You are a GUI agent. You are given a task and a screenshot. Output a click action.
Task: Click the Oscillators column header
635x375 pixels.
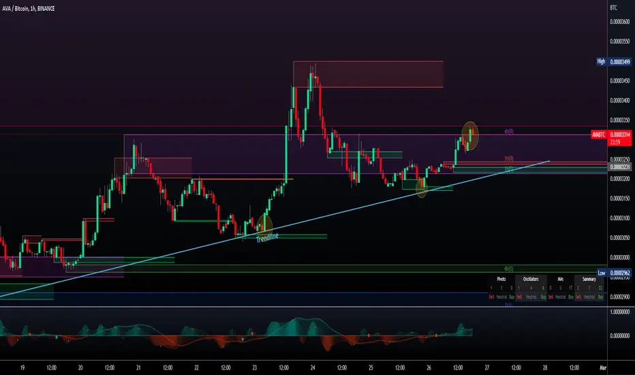click(x=531, y=279)
